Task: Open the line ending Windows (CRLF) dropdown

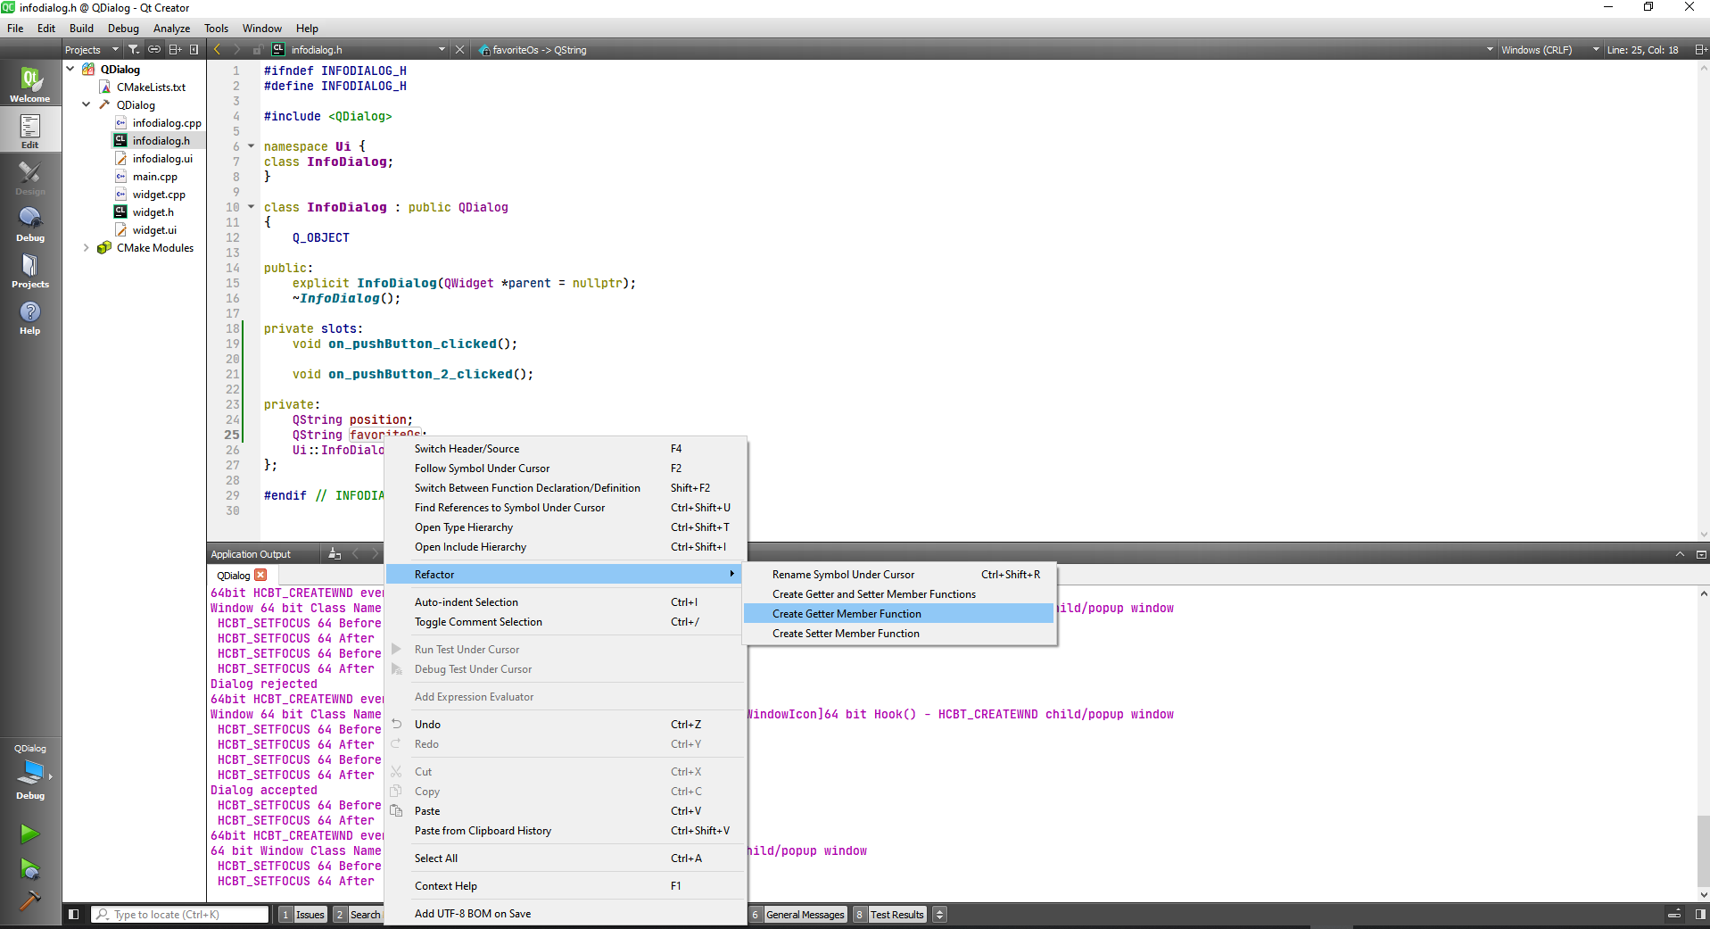Action: click(1549, 50)
